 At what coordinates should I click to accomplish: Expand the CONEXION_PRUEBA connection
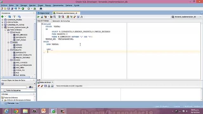2,20
